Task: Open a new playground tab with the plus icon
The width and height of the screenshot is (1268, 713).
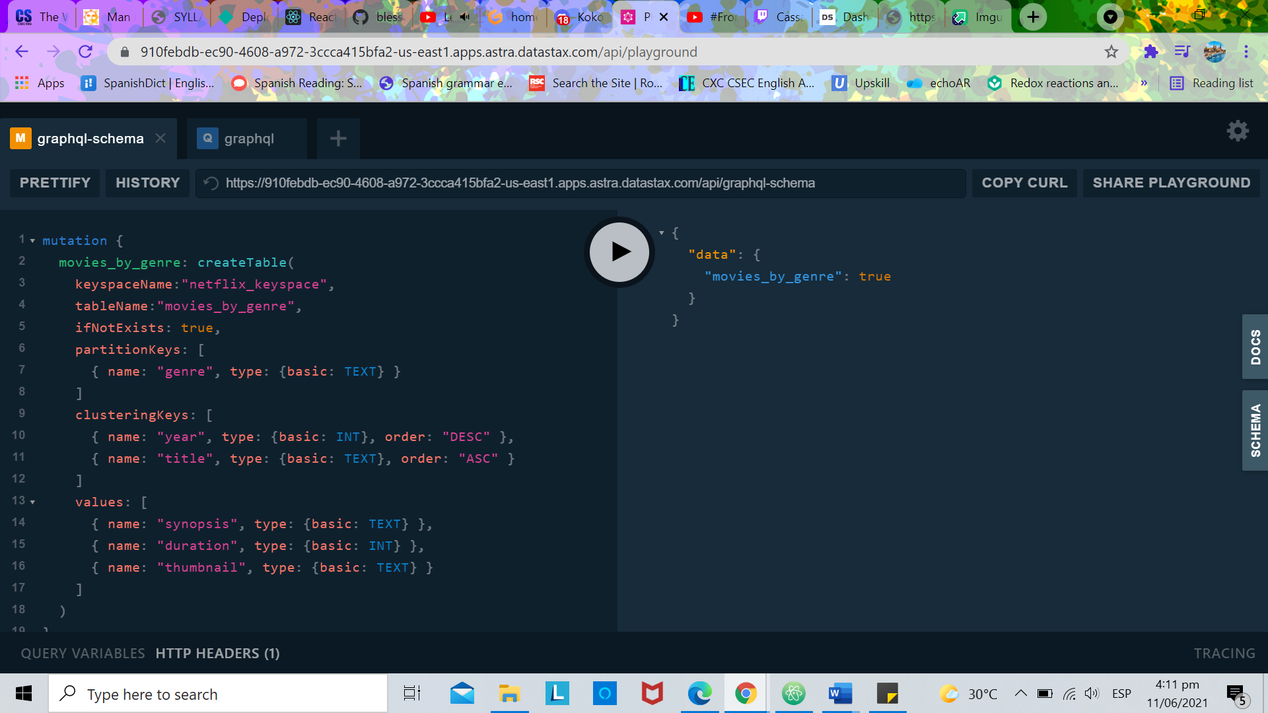Action: tap(338, 138)
